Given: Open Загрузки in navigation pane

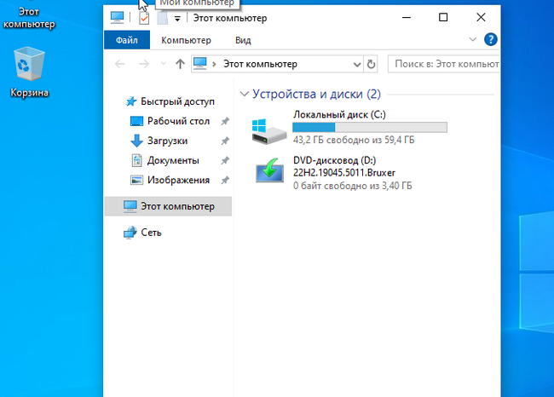Looking at the screenshot, I should 167,141.
